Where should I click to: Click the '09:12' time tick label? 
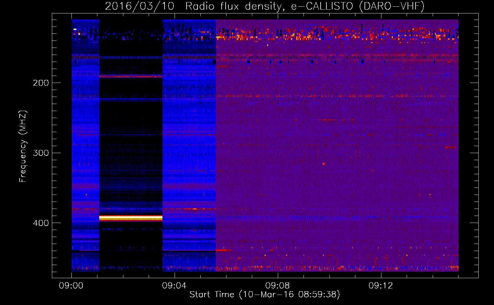click(381, 285)
